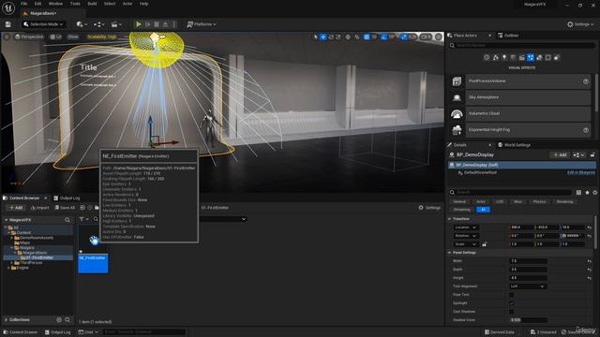Click the Scalability: High viewport label
Viewport: 600px width, 337px height.
coord(101,37)
